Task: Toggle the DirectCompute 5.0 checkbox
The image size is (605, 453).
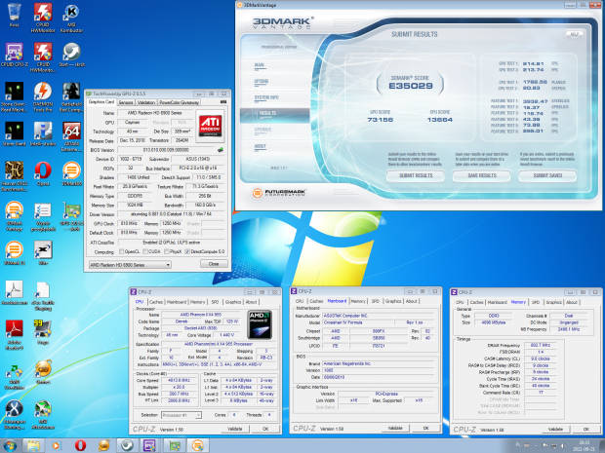Action: (x=188, y=250)
